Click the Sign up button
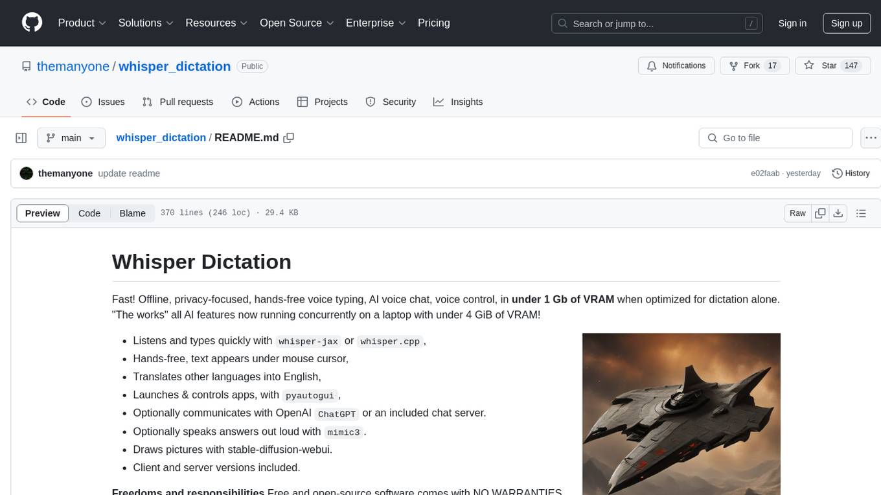The image size is (881, 495). (x=847, y=23)
